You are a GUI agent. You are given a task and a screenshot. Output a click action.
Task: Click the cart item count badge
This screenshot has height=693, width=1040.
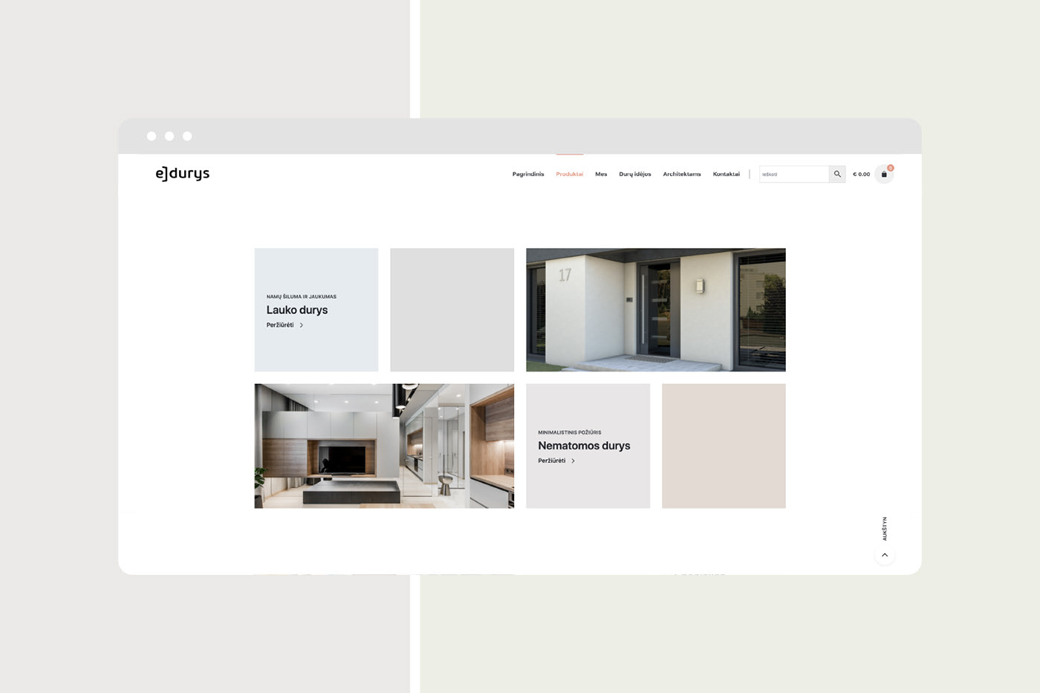[x=890, y=168]
